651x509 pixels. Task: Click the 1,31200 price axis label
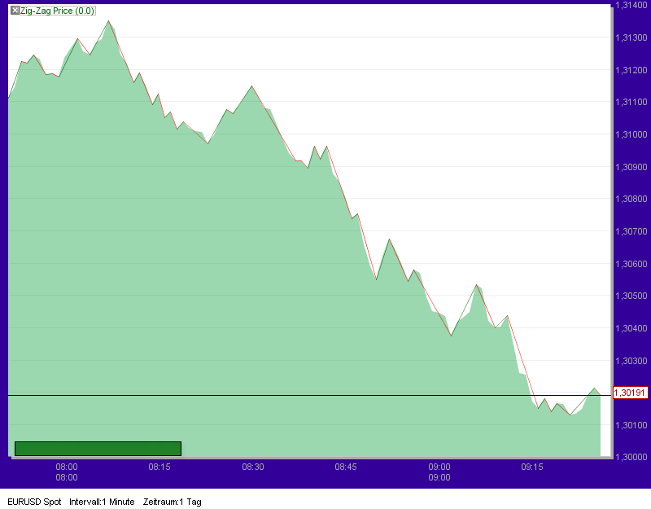tap(631, 70)
